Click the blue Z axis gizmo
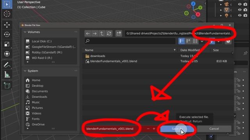This screenshot has width=250, height=140. click(193, 3)
